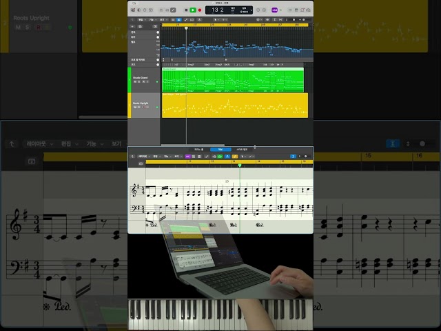Open the pointer tool menu in tracks toolbar
This screenshot has width=441, height=331.
(216, 20)
